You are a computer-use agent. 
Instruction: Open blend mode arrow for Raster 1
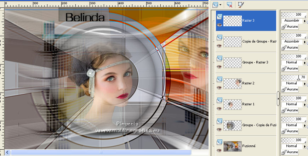tap(305, 105)
